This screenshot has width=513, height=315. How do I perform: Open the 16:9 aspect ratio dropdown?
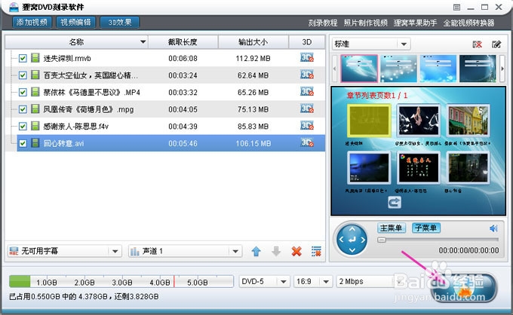click(326, 281)
